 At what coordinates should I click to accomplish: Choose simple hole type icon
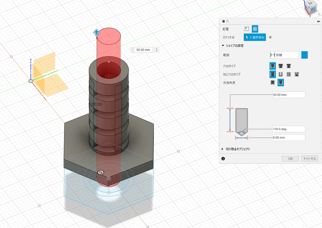coord(273,66)
